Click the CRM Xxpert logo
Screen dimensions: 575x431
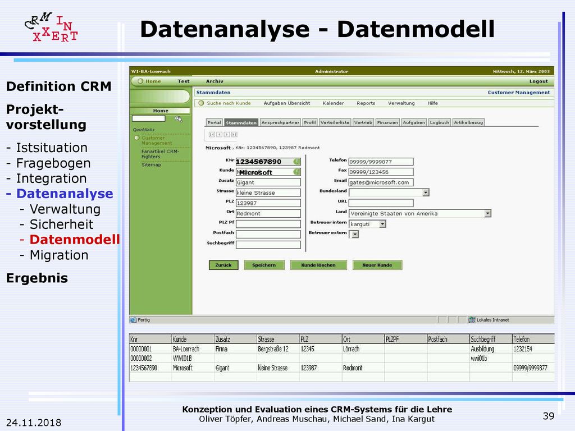[51, 27]
